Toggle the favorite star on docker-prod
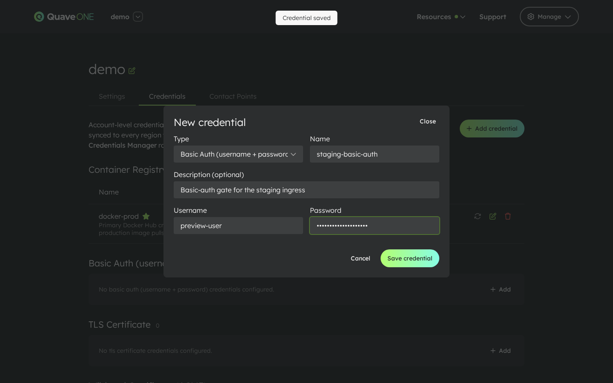613x383 pixels. (x=146, y=216)
